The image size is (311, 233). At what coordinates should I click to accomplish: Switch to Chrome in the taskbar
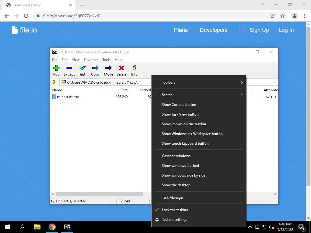coord(52,227)
